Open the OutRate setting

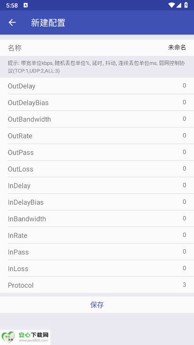click(x=97, y=136)
